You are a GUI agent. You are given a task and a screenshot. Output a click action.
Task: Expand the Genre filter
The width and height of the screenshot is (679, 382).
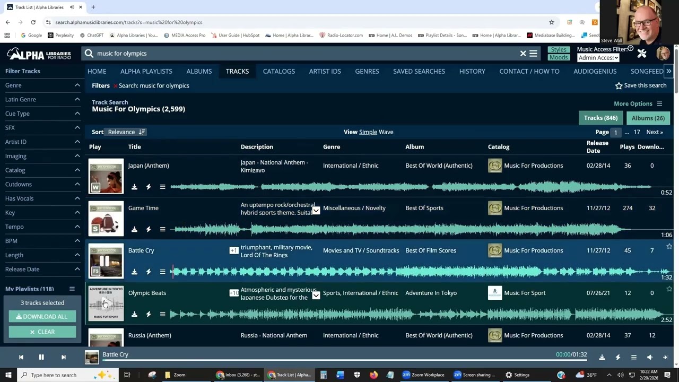[42, 85]
